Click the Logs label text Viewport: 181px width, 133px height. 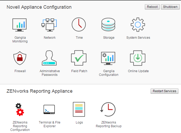coord(79,122)
